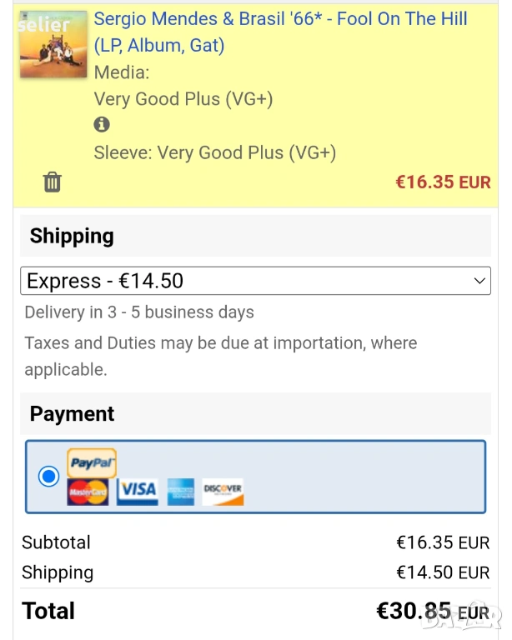512x640 pixels.
Task: Click the Discover card logo
Action: [223, 491]
